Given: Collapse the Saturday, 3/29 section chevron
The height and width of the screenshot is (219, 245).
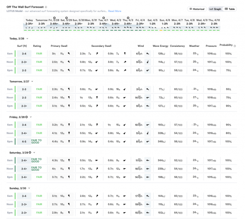Looking at the screenshot, I should click(x=34, y=153).
